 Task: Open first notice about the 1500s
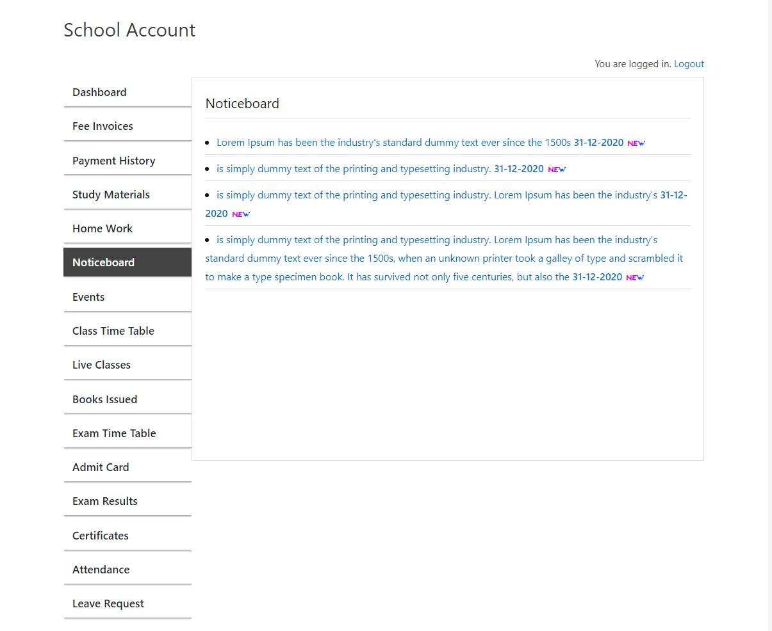point(393,143)
